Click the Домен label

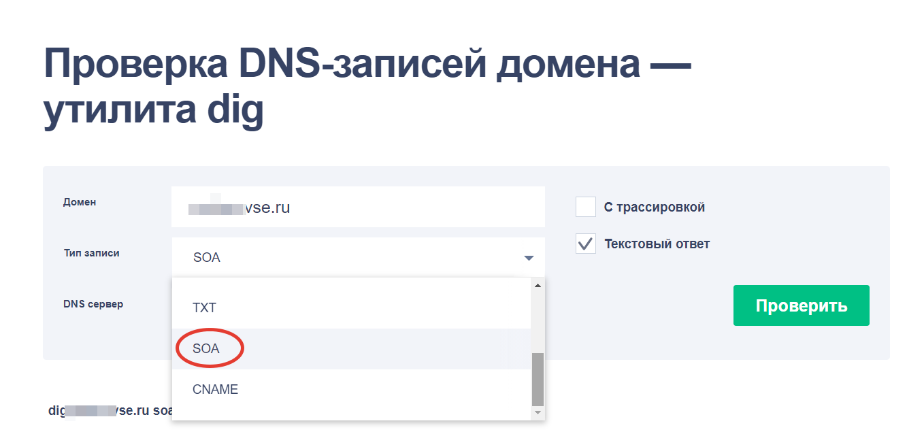click(x=80, y=202)
